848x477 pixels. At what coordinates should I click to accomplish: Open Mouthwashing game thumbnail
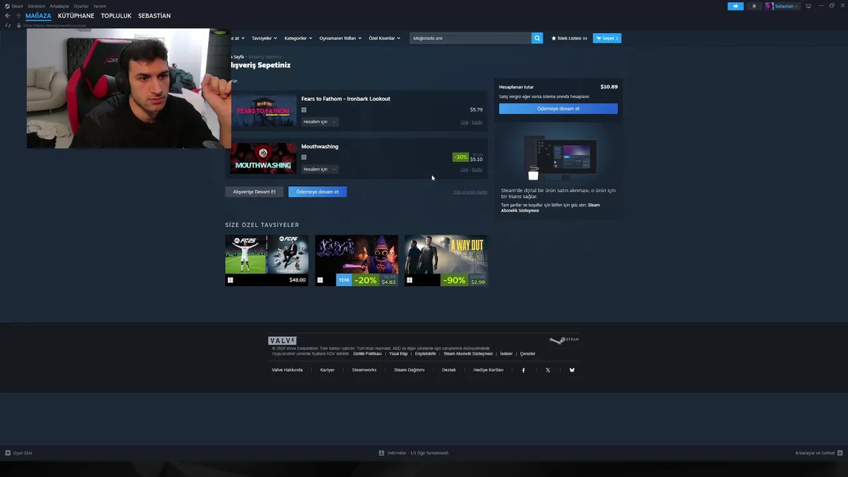(x=264, y=158)
